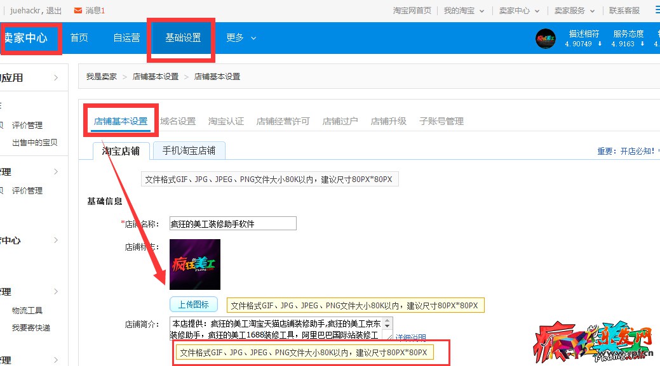Click the shop avatar icon in header

pyautogui.click(x=546, y=39)
